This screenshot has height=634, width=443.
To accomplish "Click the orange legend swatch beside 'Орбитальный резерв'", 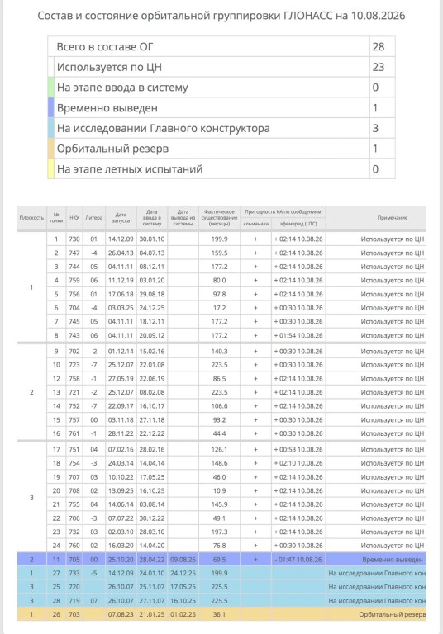I will 50,149.
